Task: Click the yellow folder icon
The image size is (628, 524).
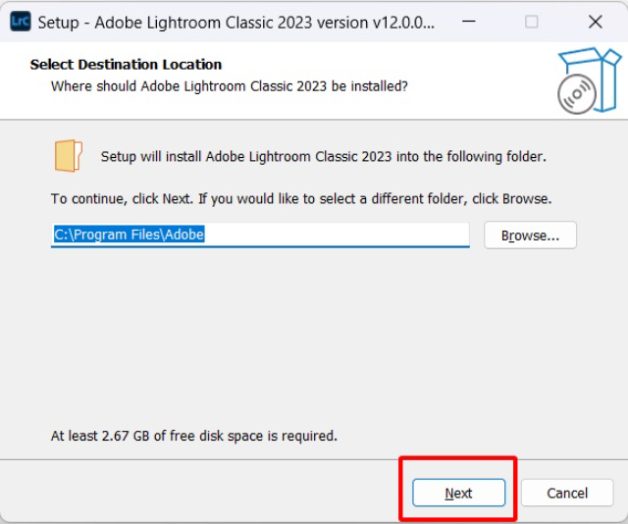Action: coord(68,156)
